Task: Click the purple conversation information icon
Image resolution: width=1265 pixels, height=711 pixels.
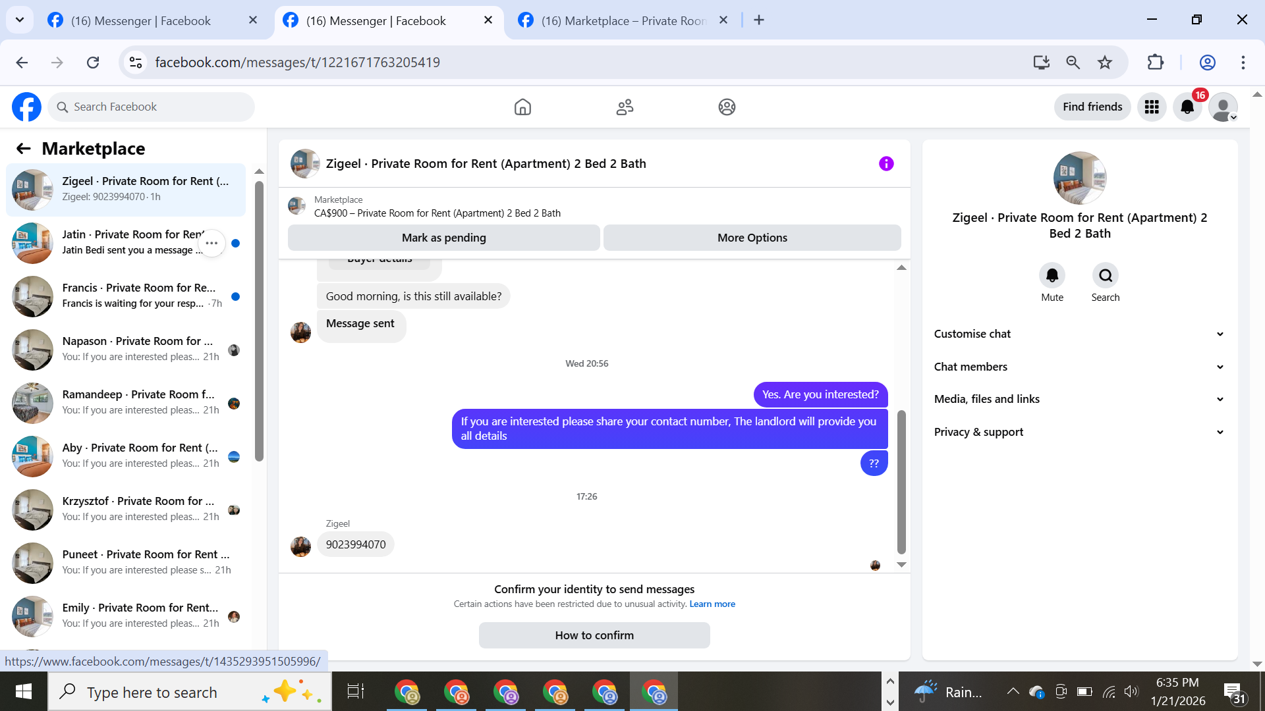Action: pyautogui.click(x=886, y=163)
